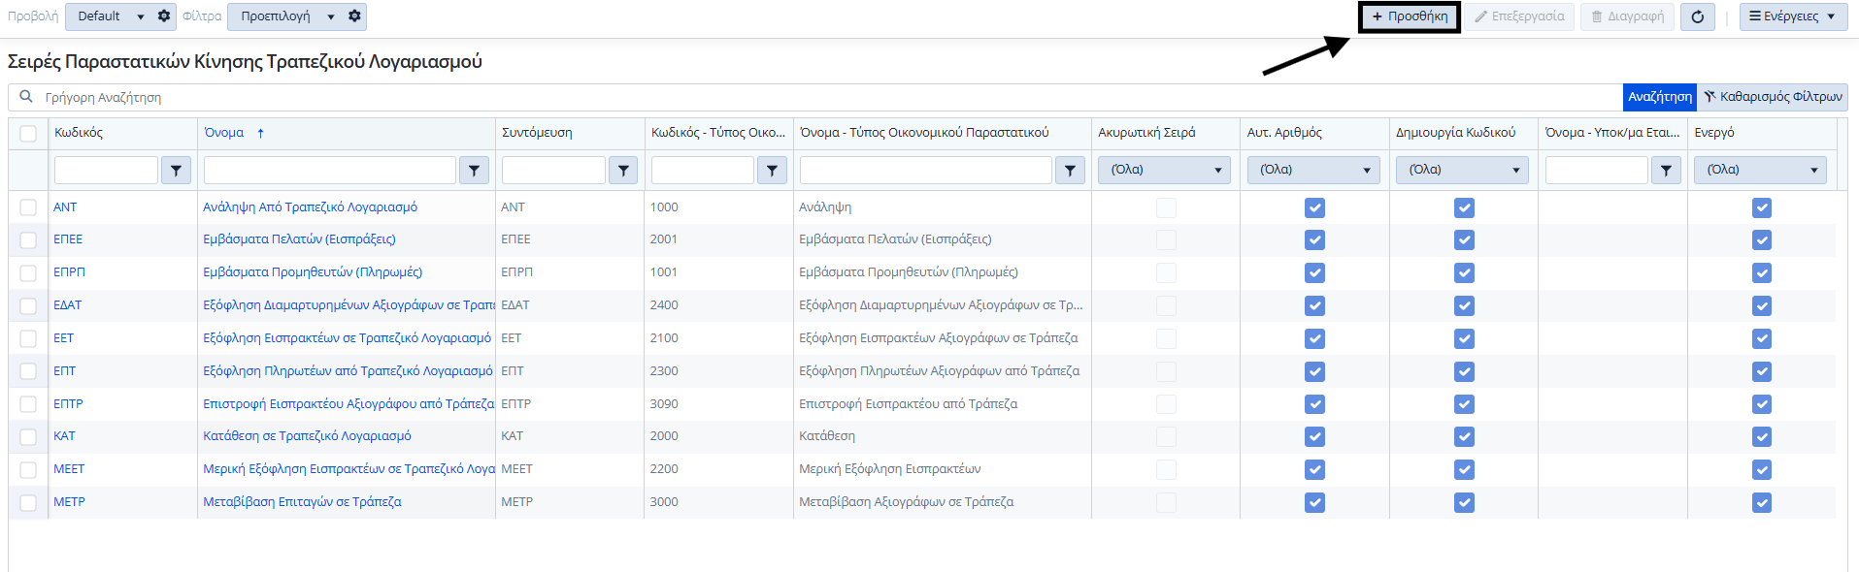Sort by Αυτ. Αριθμός column header
1859x572 pixels.
tap(1284, 133)
